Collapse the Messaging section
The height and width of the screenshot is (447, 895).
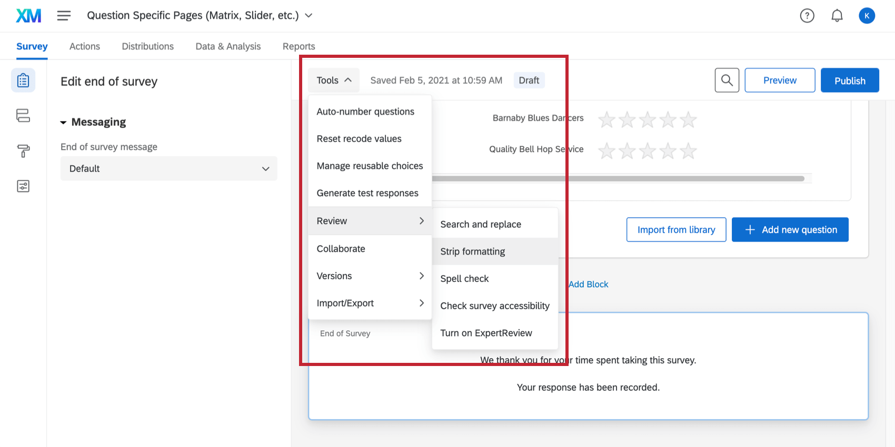(x=63, y=123)
